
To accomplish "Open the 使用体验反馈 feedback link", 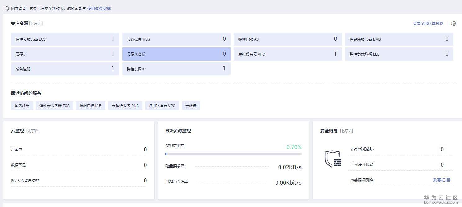I will tap(99, 9).
